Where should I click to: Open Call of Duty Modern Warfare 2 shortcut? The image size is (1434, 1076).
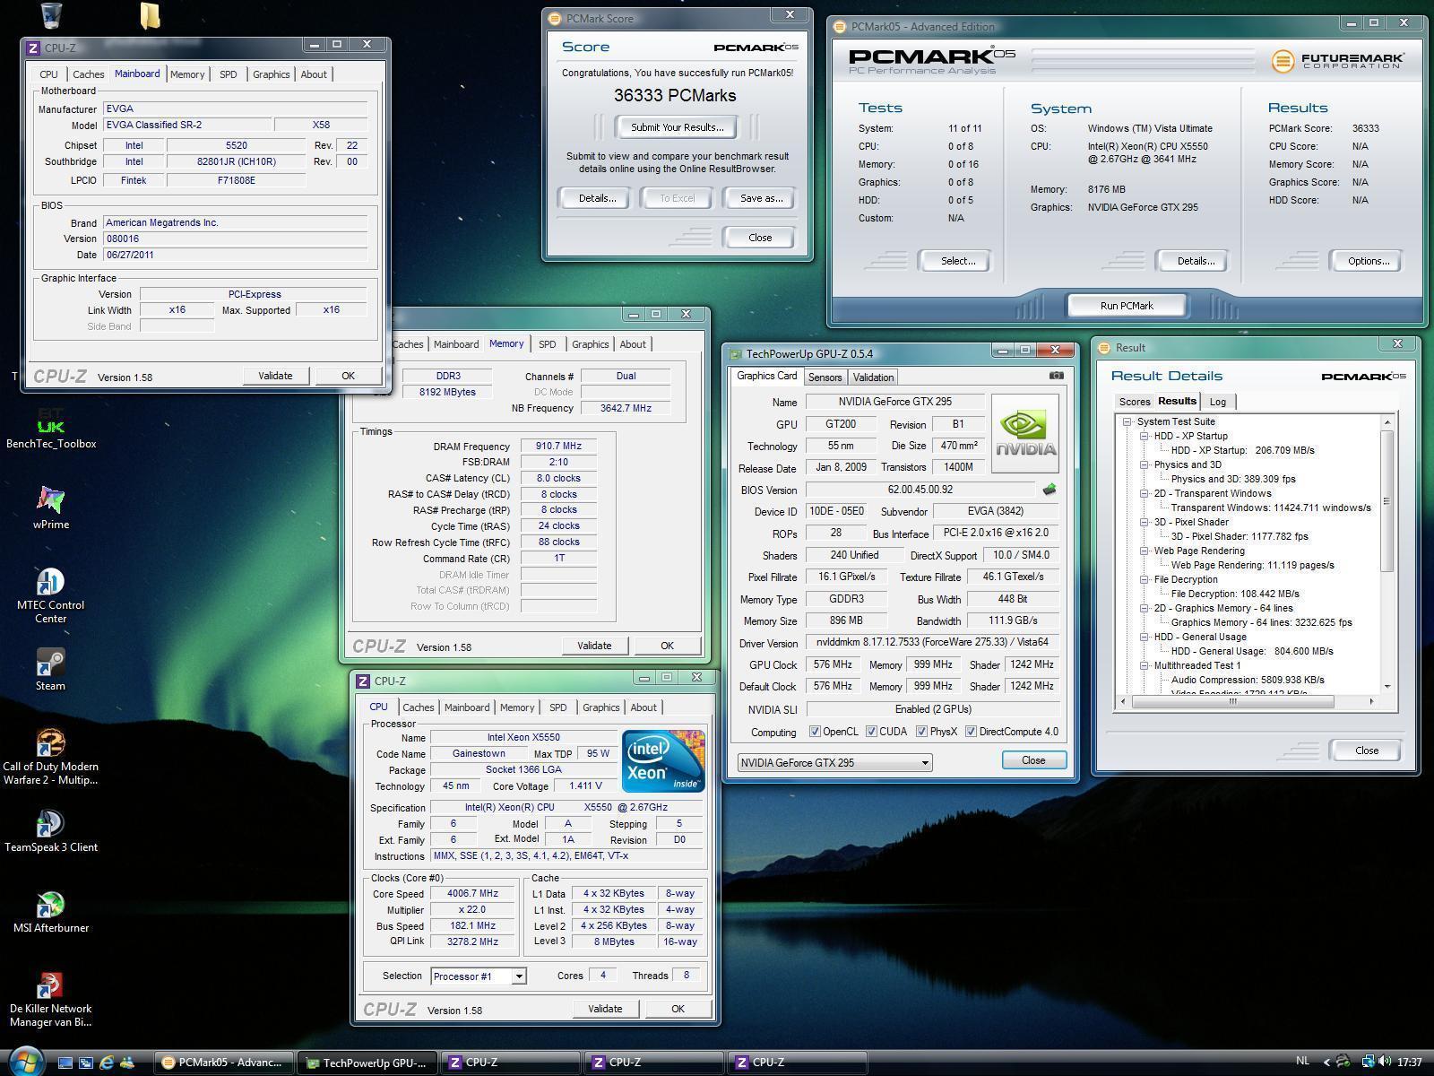coord(51,758)
